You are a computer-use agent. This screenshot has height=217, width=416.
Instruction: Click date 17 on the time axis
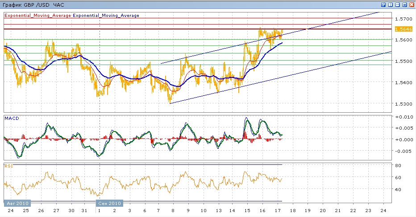(x=277, y=210)
